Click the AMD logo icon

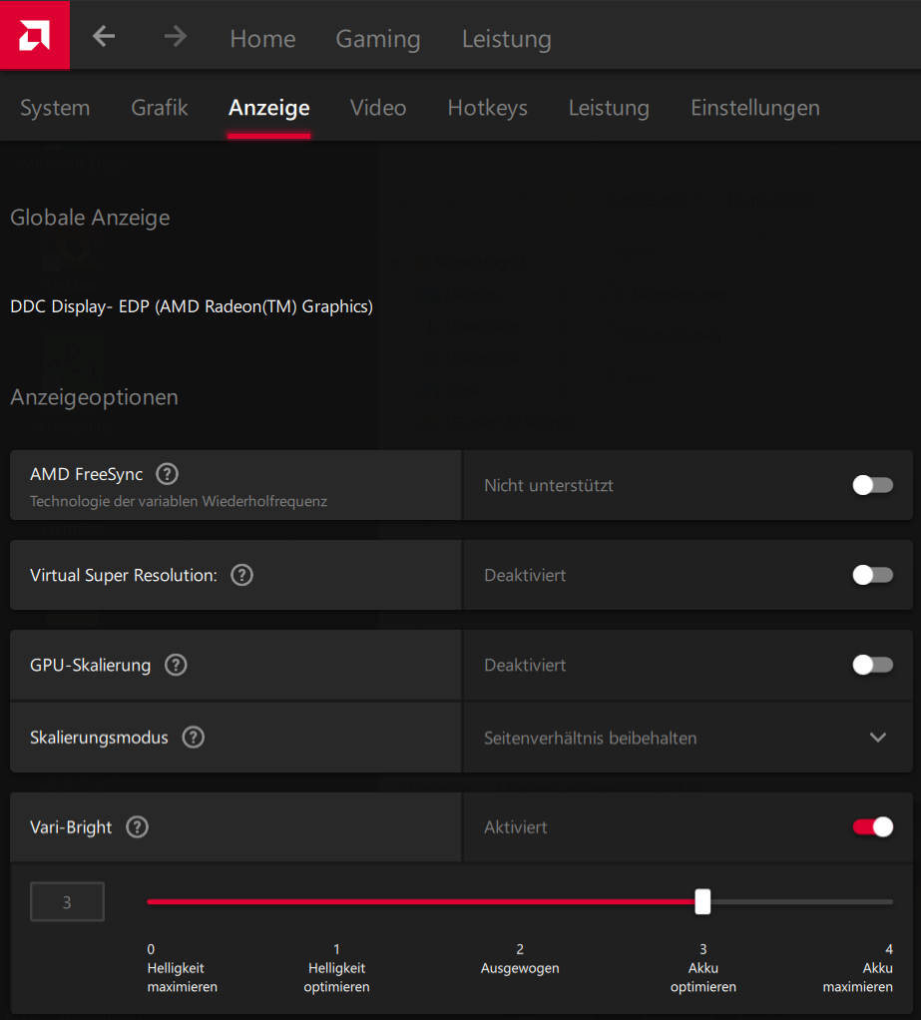34,35
